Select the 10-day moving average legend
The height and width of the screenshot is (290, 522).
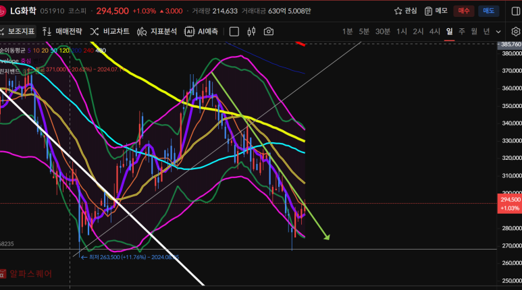(x=36, y=51)
